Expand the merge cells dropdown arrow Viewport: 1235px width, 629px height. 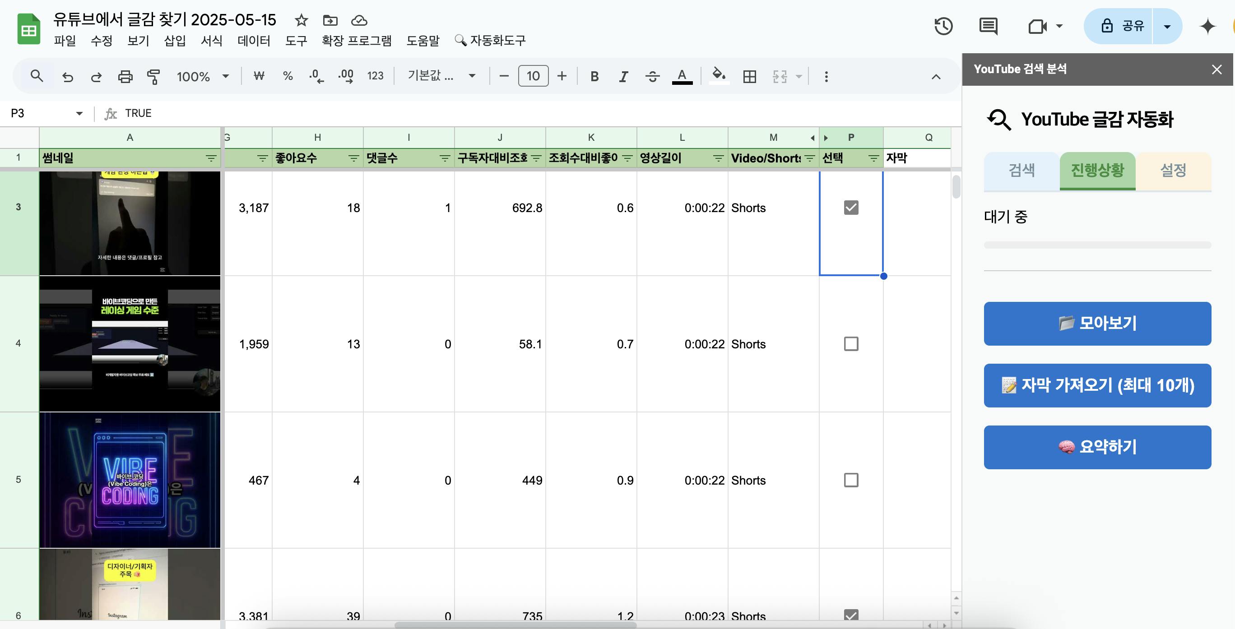(x=799, y=76)
